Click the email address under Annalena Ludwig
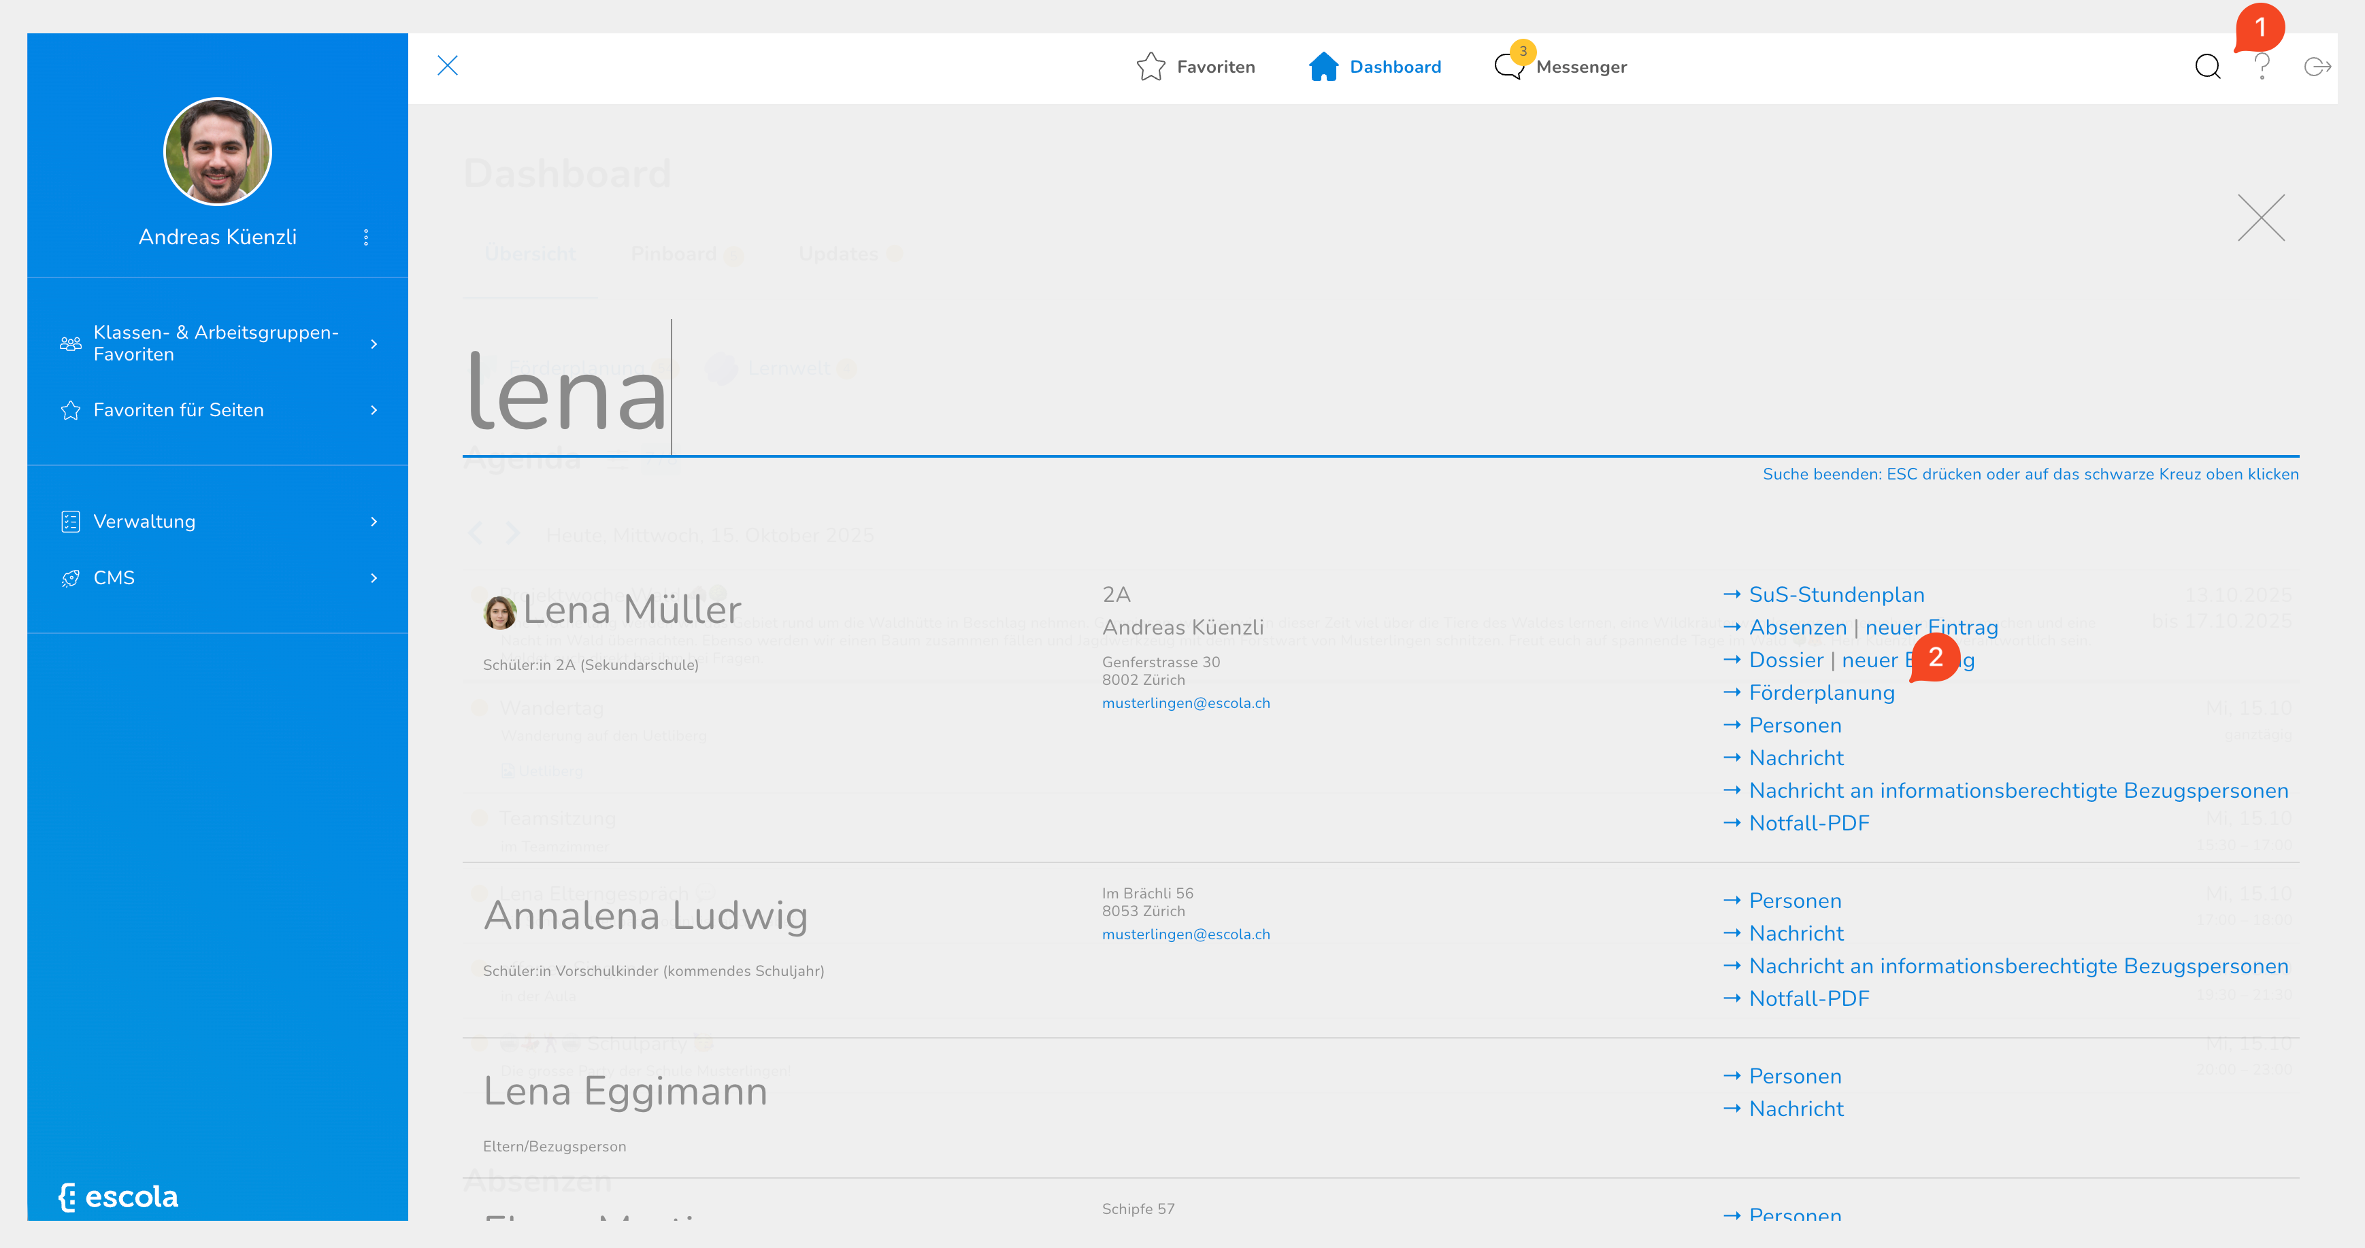The width and height of the screenshot is (2365, 1248). tap(1185, 934)
